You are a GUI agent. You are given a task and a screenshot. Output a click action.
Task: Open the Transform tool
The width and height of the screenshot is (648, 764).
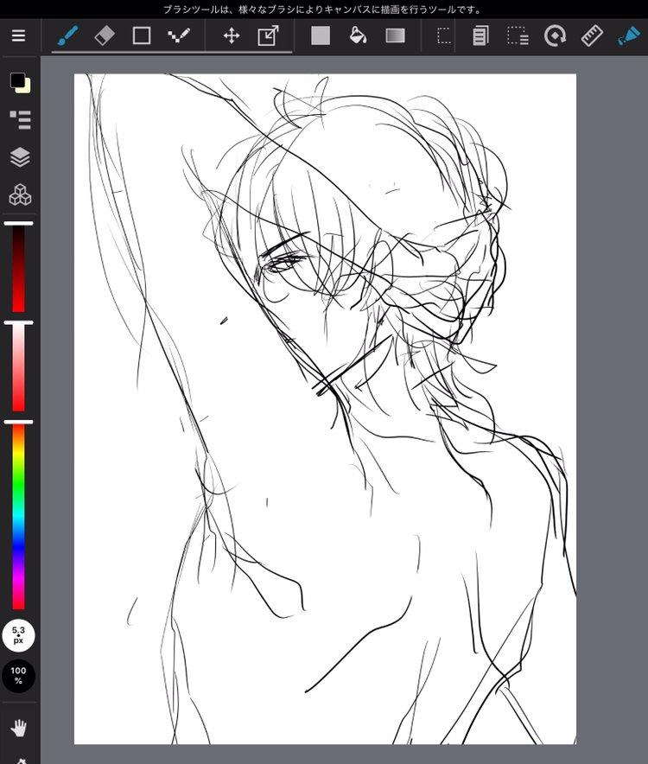(269, 35)
